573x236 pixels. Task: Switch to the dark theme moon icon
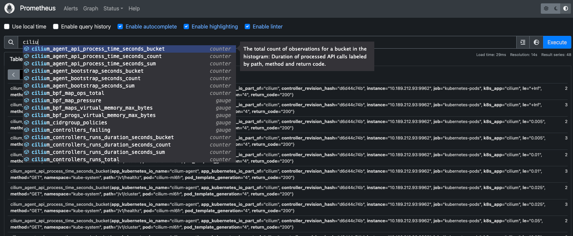[556, 8]
